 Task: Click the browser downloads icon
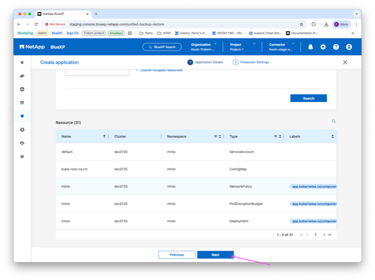pyautogui.click(x=326, y=24)
